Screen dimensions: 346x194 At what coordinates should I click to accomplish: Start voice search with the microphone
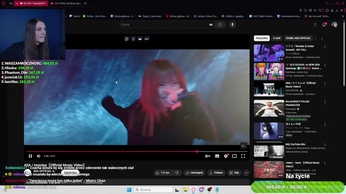232,25
